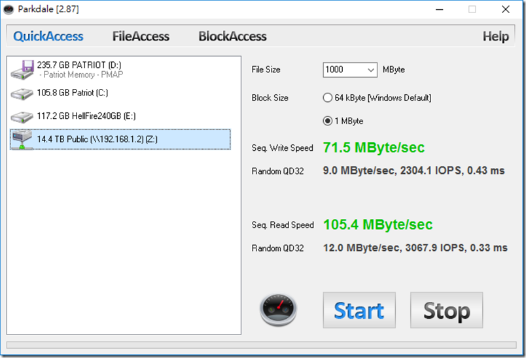Image resolution: width=526 pixels, height=358 pixels.
Task: Open the File Size dropdown arrow
Action: tap(371, 70)
